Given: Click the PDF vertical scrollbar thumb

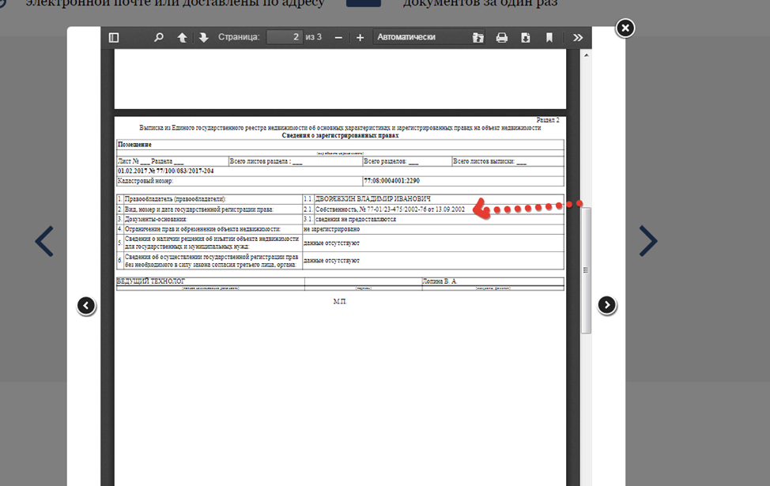Looking at the screenshot, I should click(586, 270).
